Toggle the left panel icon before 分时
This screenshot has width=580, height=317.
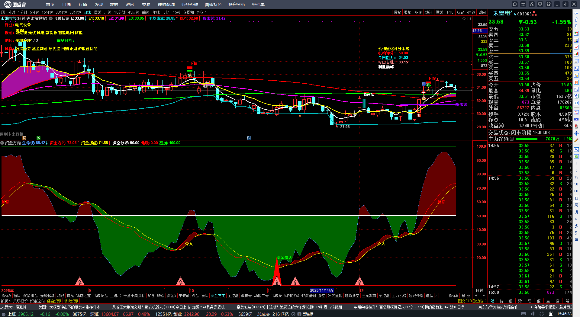[3, 12]
